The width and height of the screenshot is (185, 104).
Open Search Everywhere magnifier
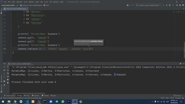177,5
